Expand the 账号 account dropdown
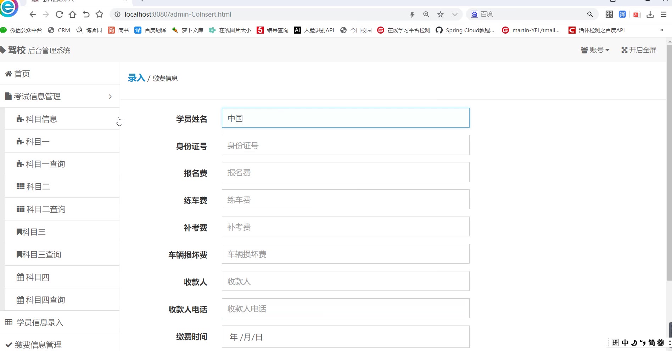The height and width of the screenshot is (351, 672). 595,50
